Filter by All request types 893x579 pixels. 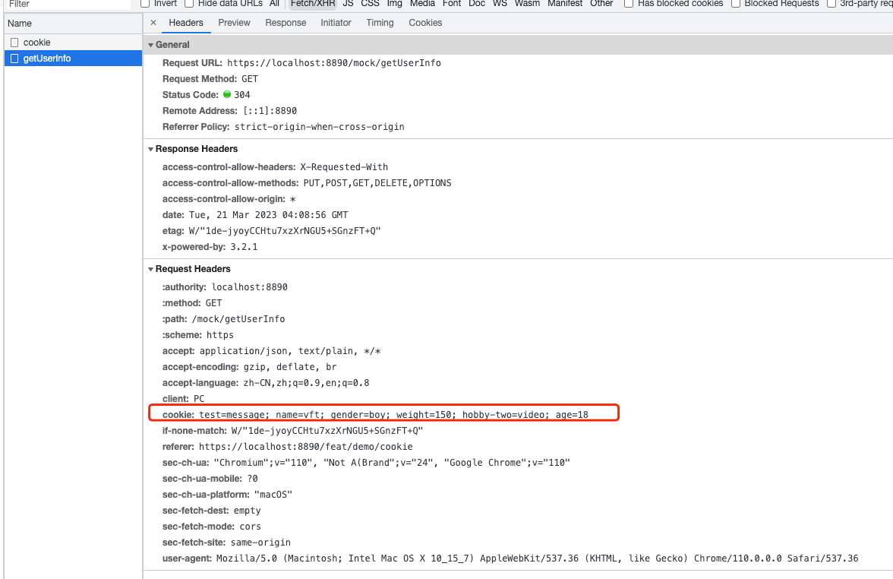[x=275, y=3]
